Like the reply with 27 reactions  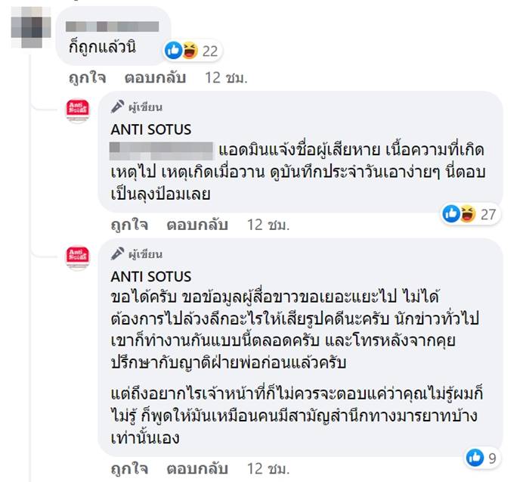coord(130,225)
